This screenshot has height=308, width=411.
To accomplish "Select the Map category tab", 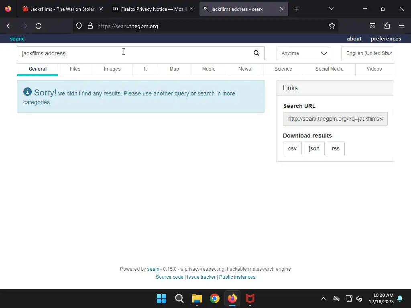I will point(174,69).
